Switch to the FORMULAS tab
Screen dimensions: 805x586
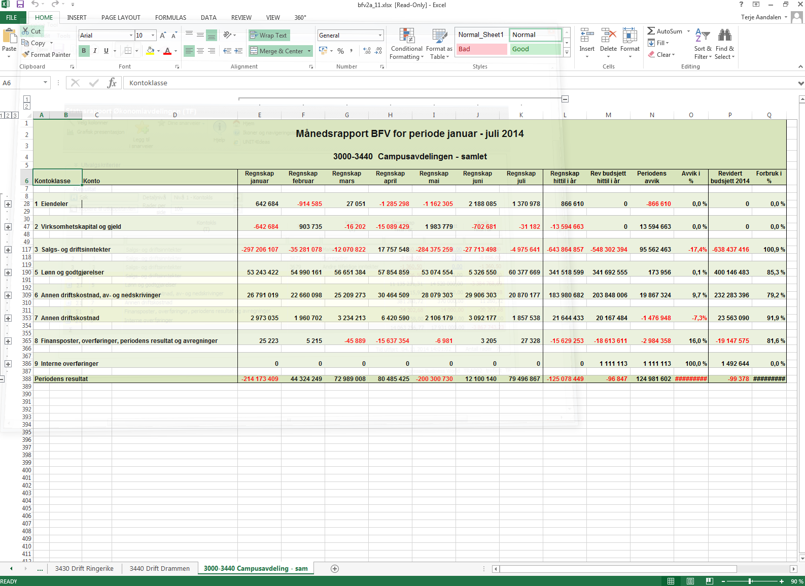click(170, 18)
